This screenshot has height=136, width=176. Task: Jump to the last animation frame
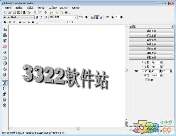click(33, 22)
